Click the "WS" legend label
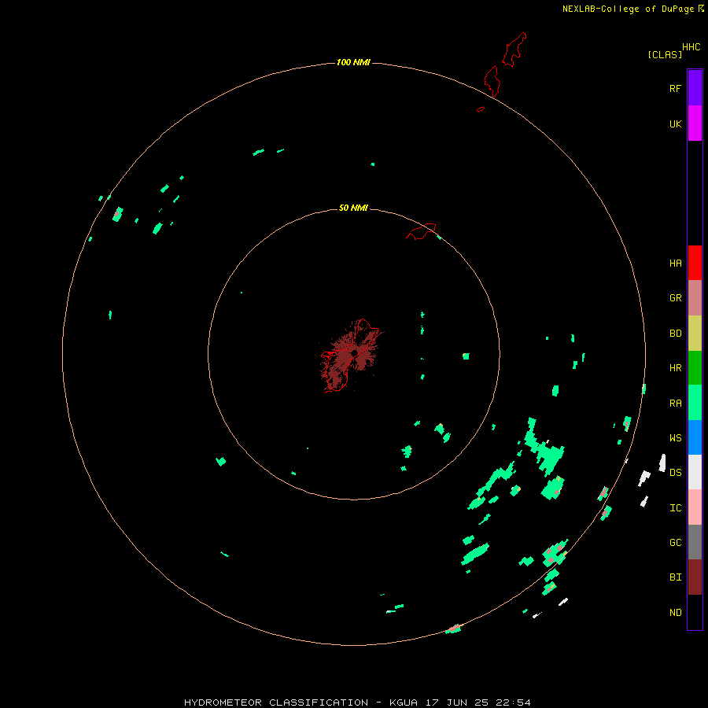Viewport: 708px width, 708px height. (x=675, y=438)
